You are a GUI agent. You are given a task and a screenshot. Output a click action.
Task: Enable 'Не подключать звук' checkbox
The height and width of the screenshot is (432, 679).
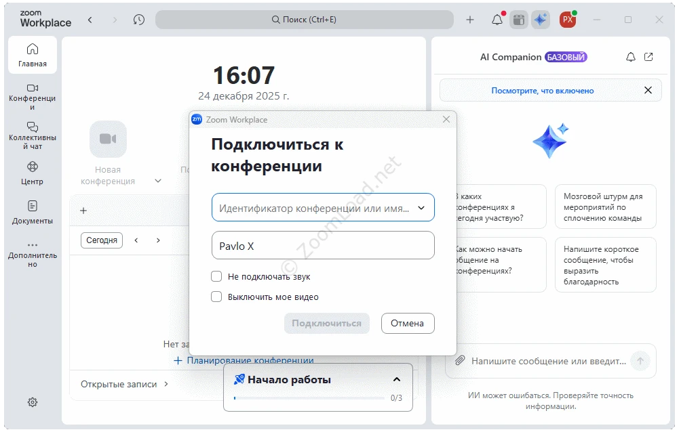coord(216,276)
